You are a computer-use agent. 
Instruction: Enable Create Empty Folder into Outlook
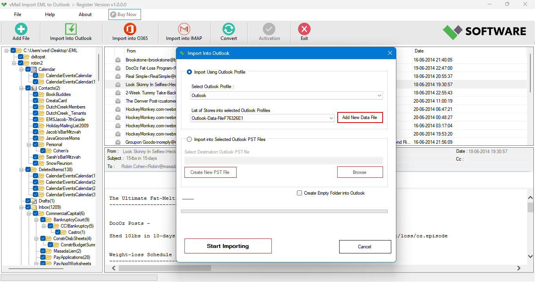300,193
